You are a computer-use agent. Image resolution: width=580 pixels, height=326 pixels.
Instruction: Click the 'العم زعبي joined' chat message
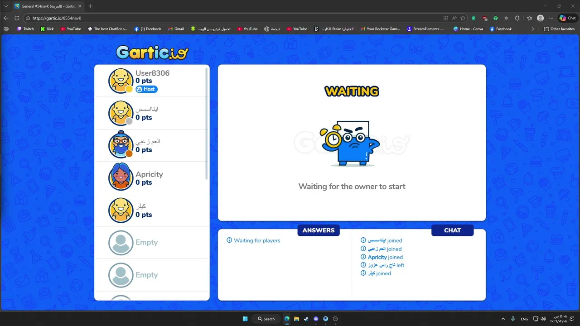[x=381, y=249]
